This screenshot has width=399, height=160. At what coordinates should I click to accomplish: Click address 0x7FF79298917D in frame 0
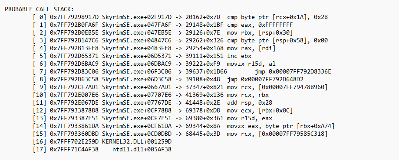point(75,17)
